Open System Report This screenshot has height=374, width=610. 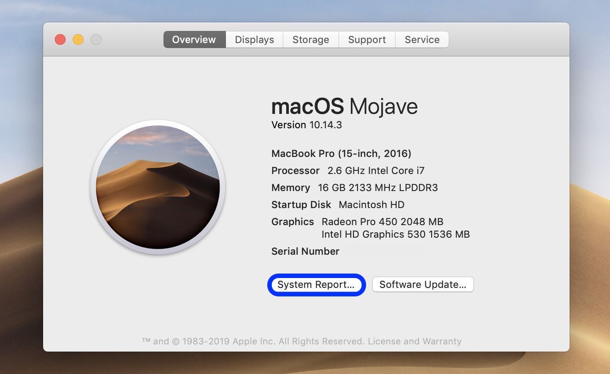pyautogui.click(x=316, y=284)
